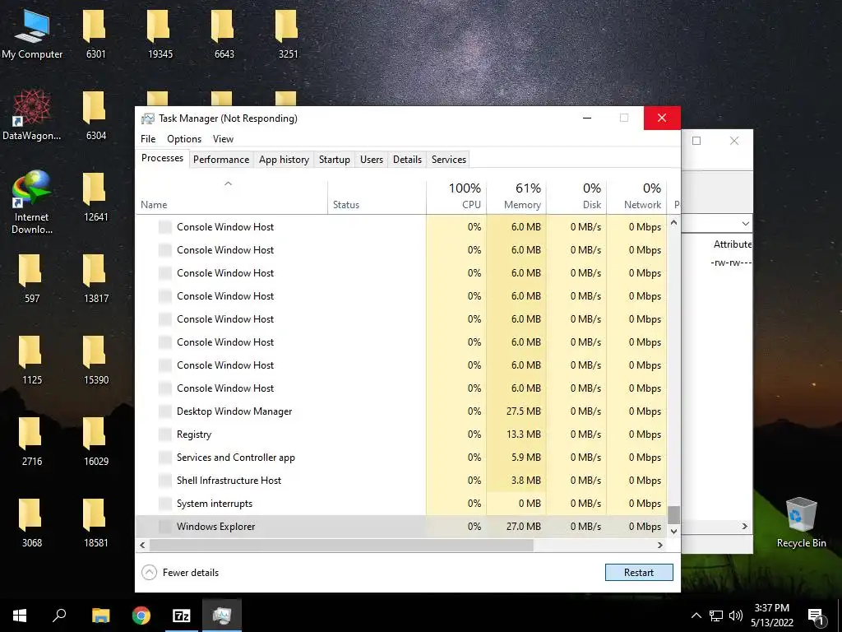
Task: Open taskbar search magnifier
Action: pyautogui.click(x=59, y=616)
